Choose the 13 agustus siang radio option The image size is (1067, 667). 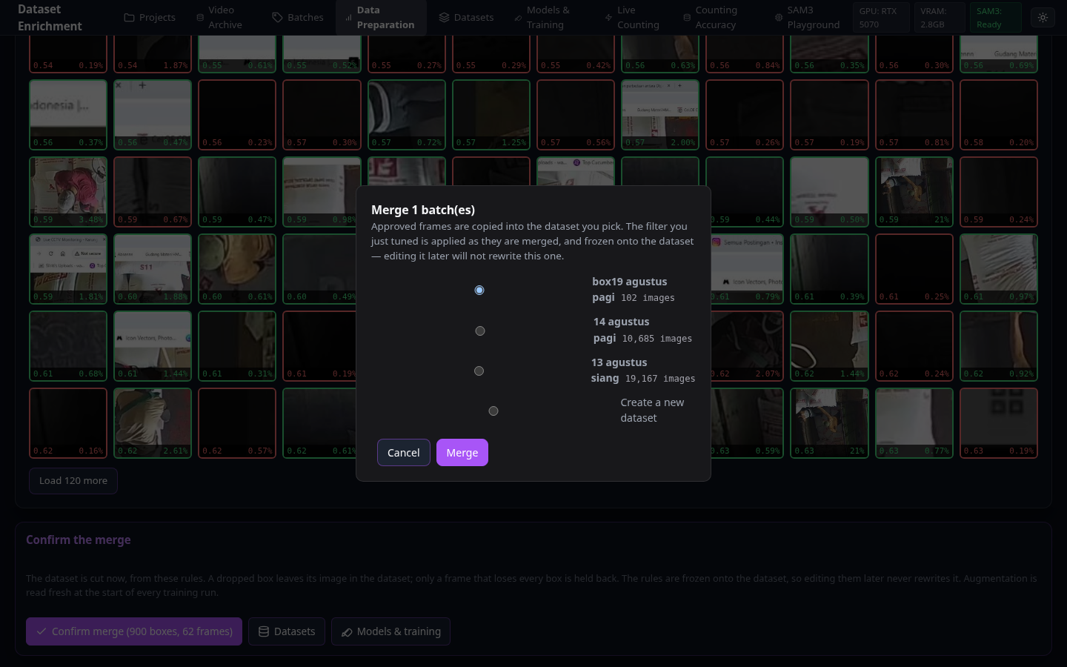click(479, 371)
